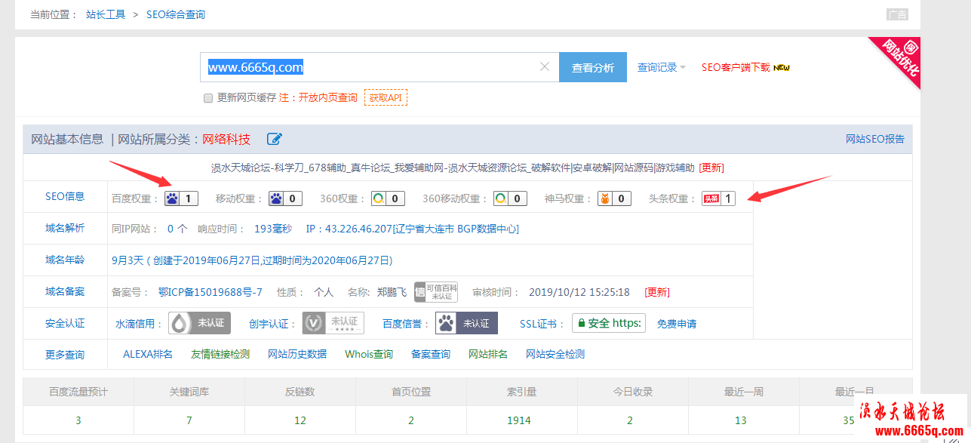Click the 网络科技 category text
Screen dimensions: 971x443
coord(226,140)
